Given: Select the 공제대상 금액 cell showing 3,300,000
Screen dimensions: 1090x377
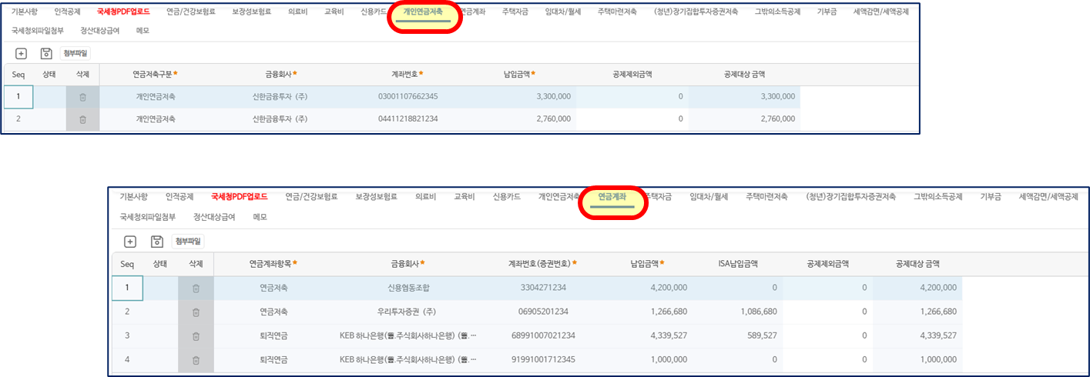Looking at the screenshot, I should tap(745, 97).
